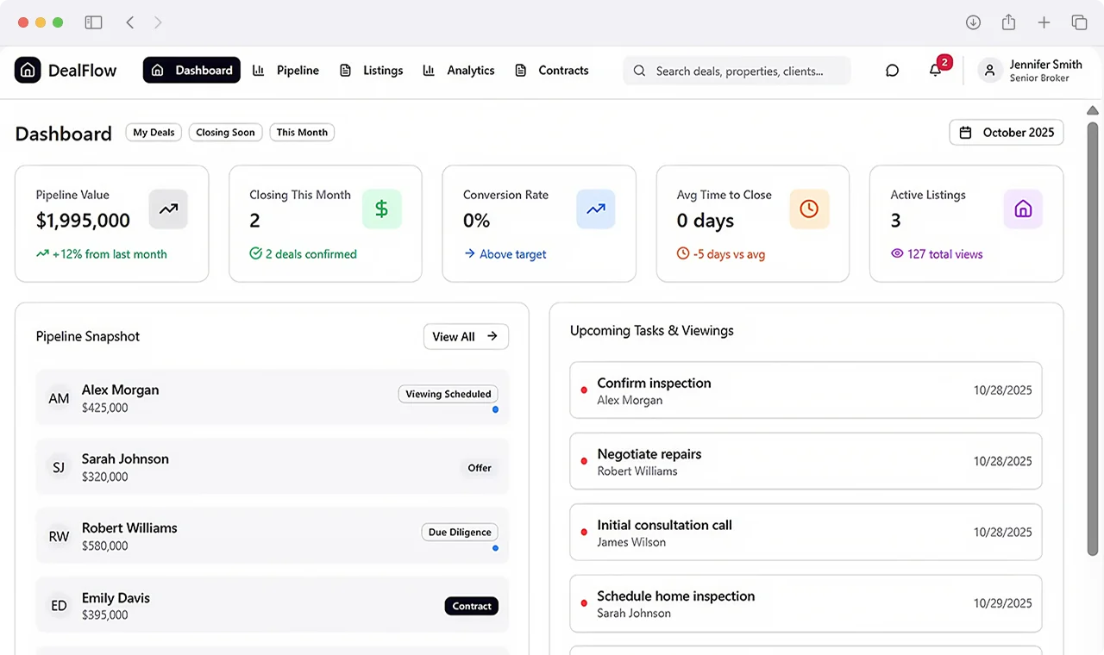Click the Senior Broker role label
The height and width of the screenshot is (655, 1104).
click(x=1039, y=78)
